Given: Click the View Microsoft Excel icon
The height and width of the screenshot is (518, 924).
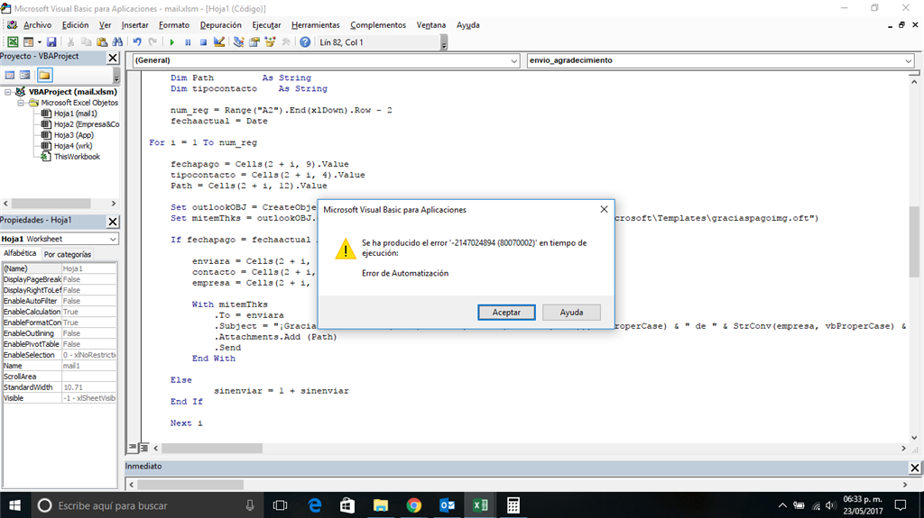Looking at the screenshot, I should 13,41.
